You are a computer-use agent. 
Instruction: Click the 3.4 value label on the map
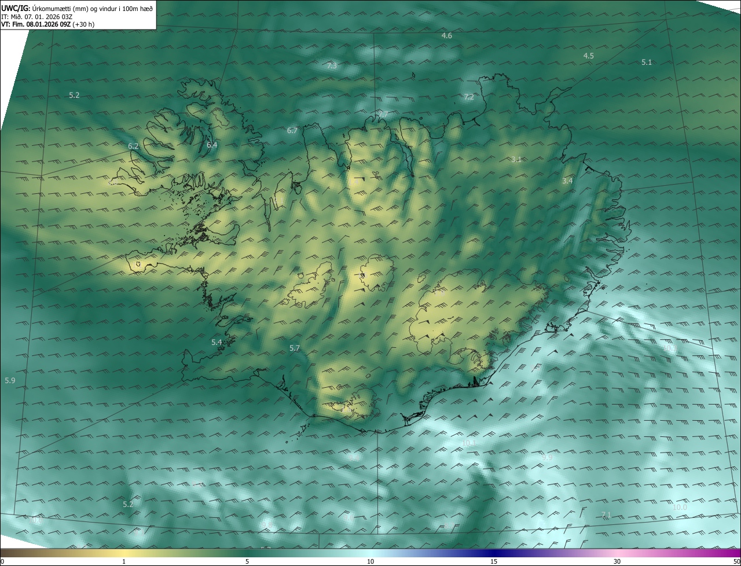[x=567, y=181]
